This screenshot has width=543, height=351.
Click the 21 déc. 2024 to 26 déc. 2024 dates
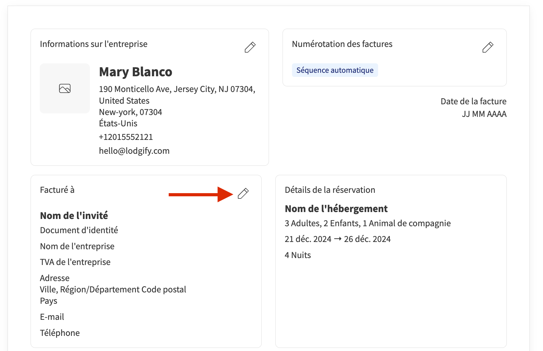[337, 239]
